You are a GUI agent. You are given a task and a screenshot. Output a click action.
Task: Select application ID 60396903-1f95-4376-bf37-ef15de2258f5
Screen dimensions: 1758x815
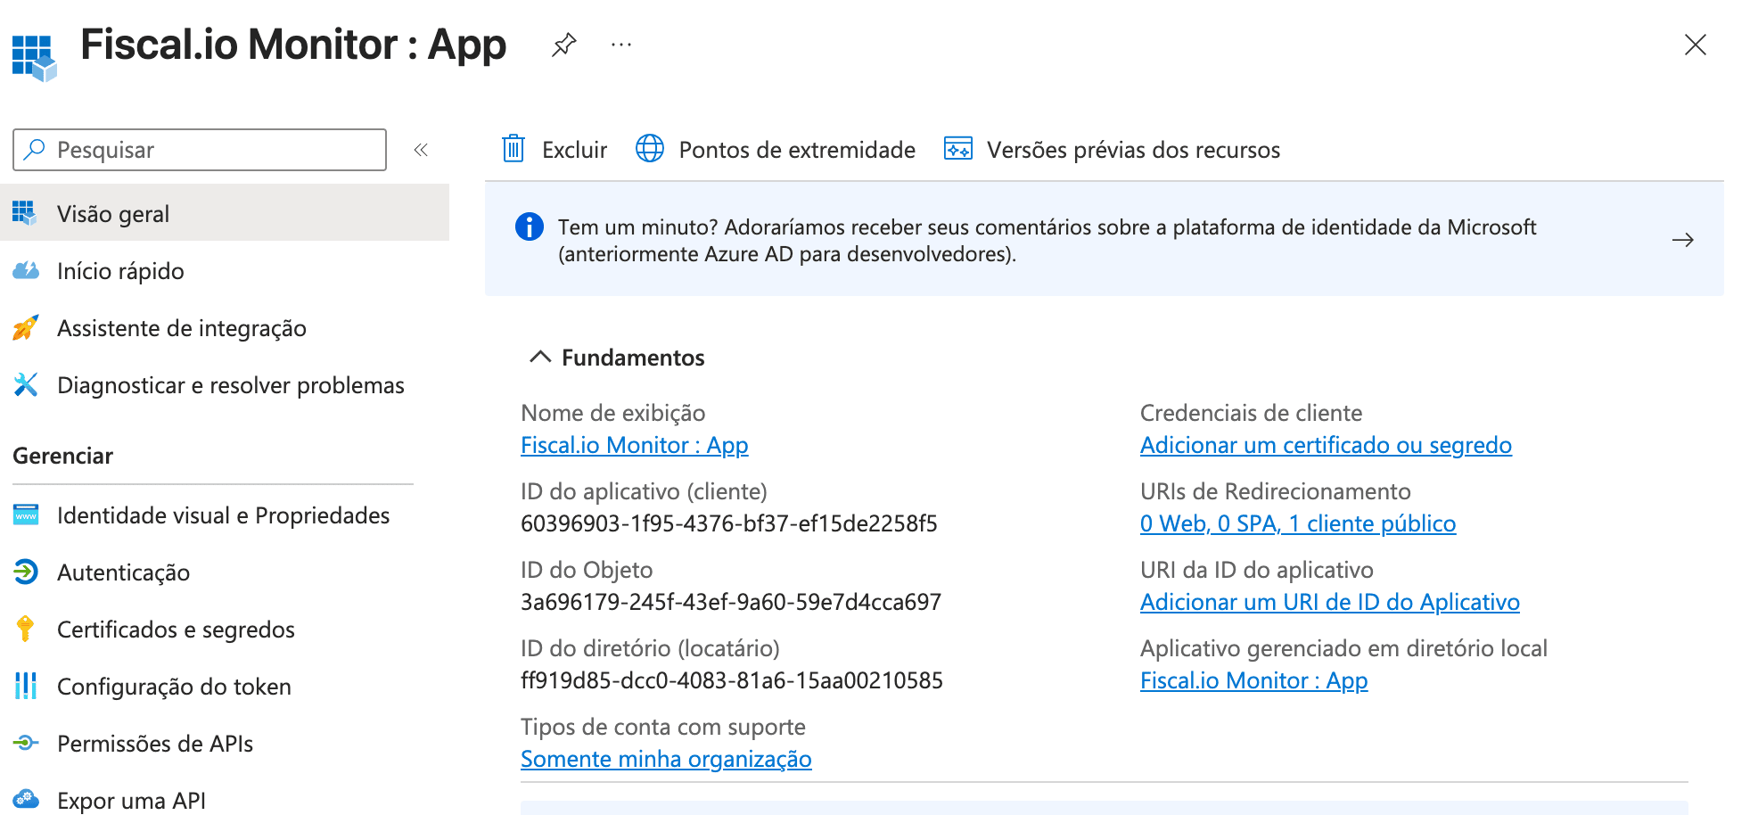[729, 523]
